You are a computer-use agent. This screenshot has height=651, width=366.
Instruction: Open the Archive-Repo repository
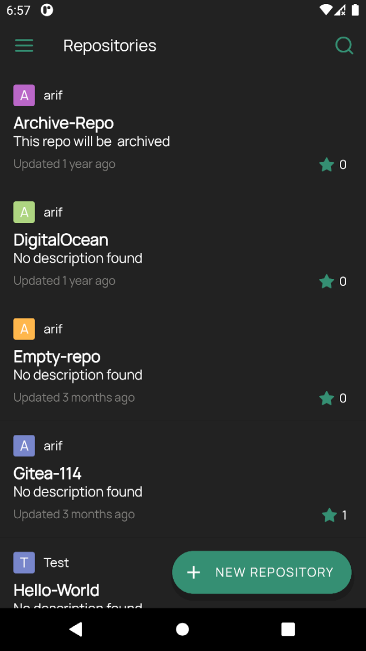63,123
